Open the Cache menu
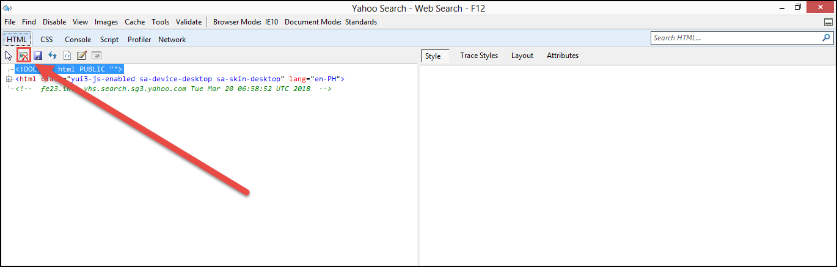 click(134, 22)
